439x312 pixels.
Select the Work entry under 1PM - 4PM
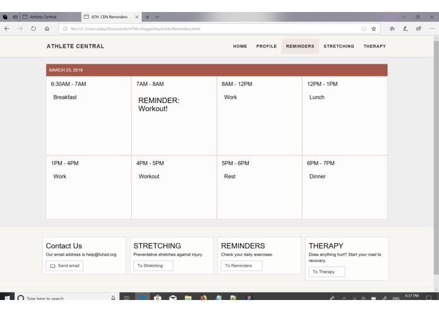tap(59, 176)
